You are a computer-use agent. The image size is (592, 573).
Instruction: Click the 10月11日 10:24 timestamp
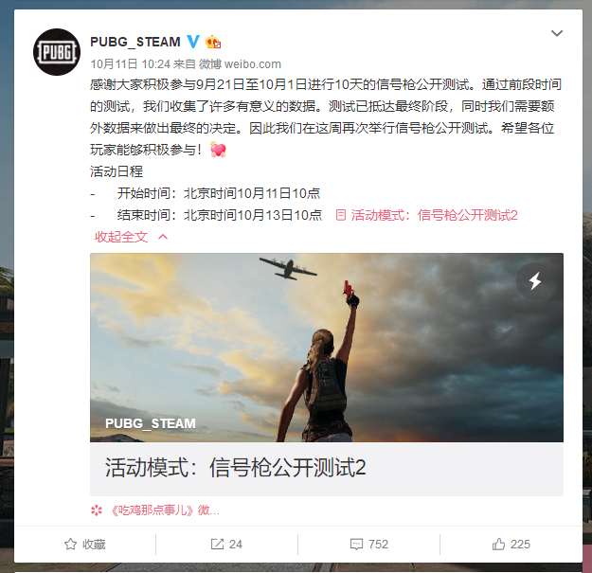point(131,64)
